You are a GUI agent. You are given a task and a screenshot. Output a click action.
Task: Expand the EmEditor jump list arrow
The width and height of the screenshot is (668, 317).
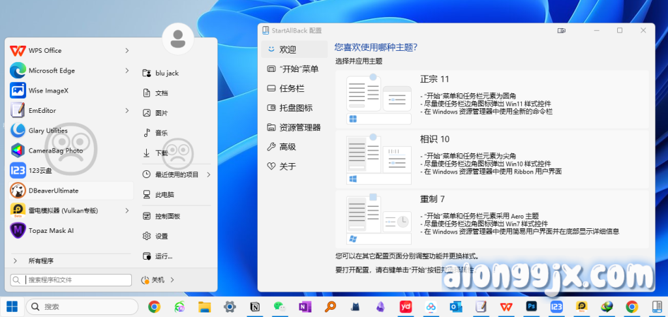click(127, 111)
